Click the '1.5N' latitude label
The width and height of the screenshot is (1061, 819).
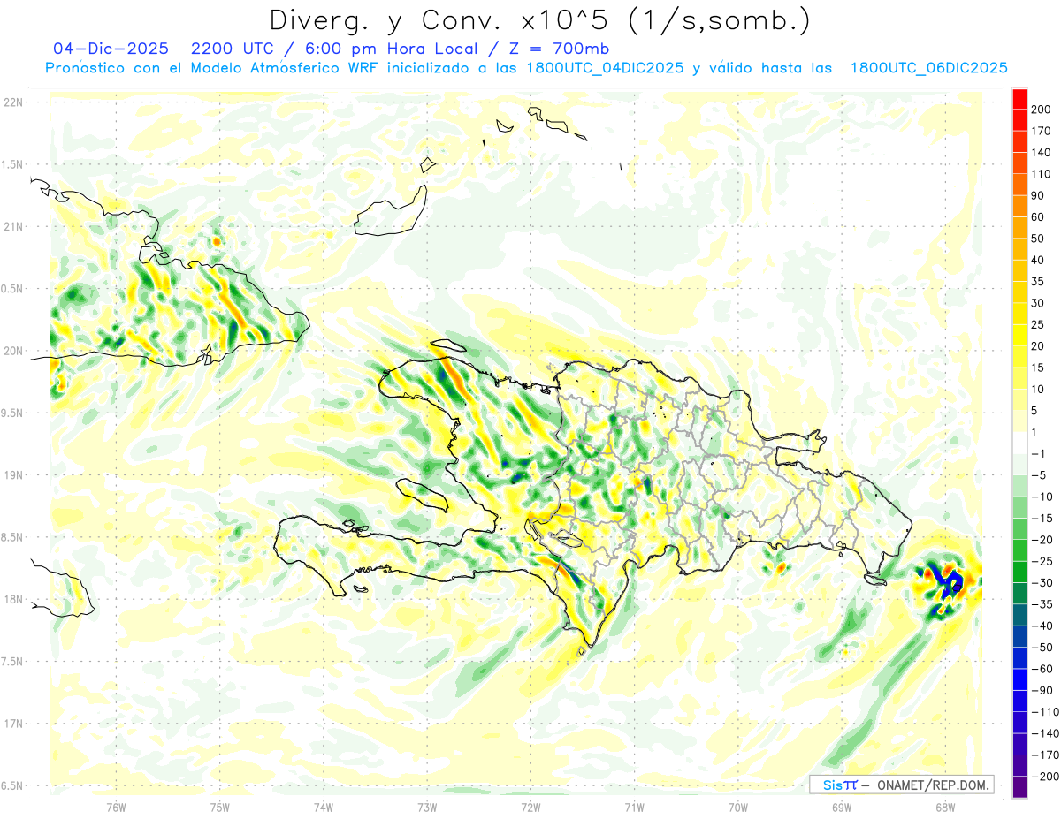12,164
